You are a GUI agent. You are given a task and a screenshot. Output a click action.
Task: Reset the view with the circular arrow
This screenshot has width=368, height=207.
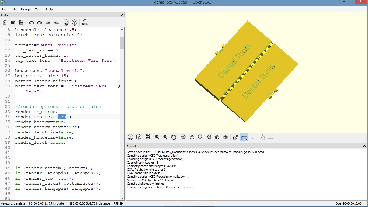pos(174,137)
